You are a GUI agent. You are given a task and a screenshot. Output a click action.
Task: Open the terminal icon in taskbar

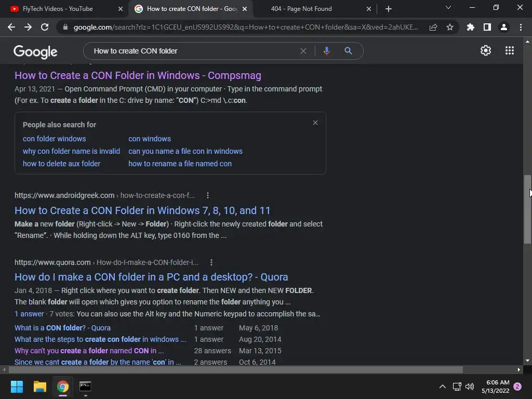pyautogui.click(x=85, y=387)
